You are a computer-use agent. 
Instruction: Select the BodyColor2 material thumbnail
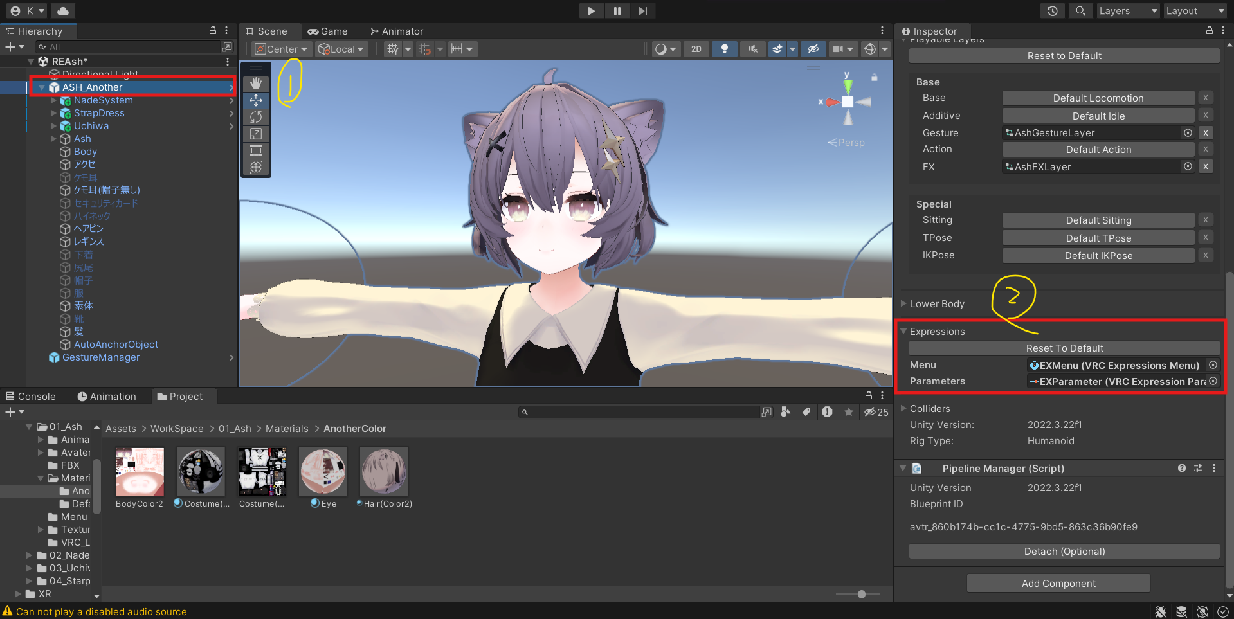click(139, 471)
